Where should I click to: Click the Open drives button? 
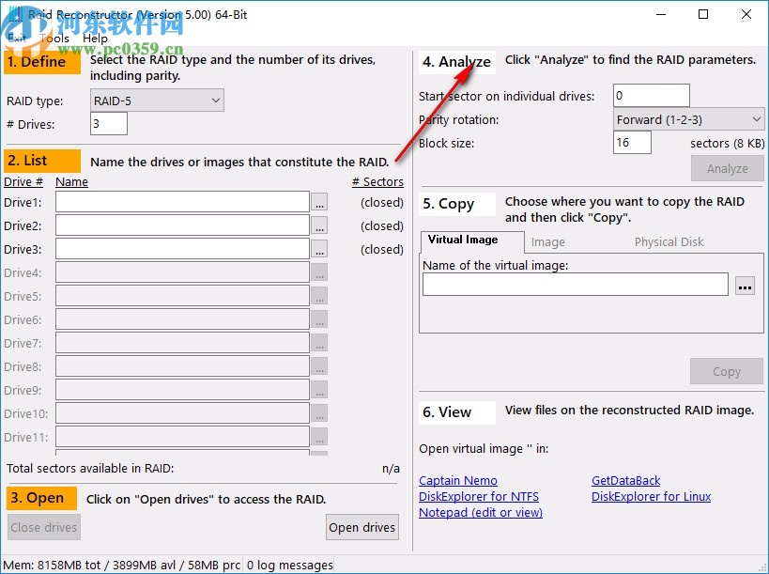[361, 527]
